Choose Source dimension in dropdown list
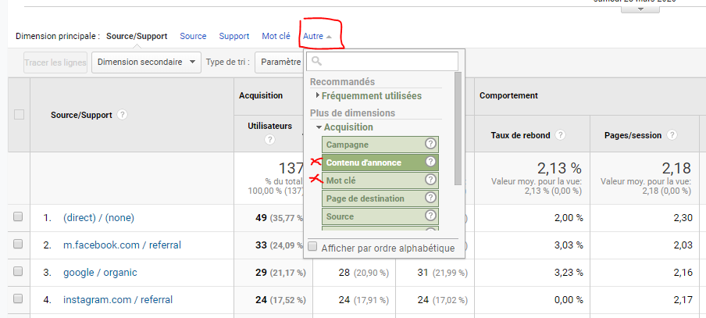The image size is (706, 318). click(x=380, y=216)
